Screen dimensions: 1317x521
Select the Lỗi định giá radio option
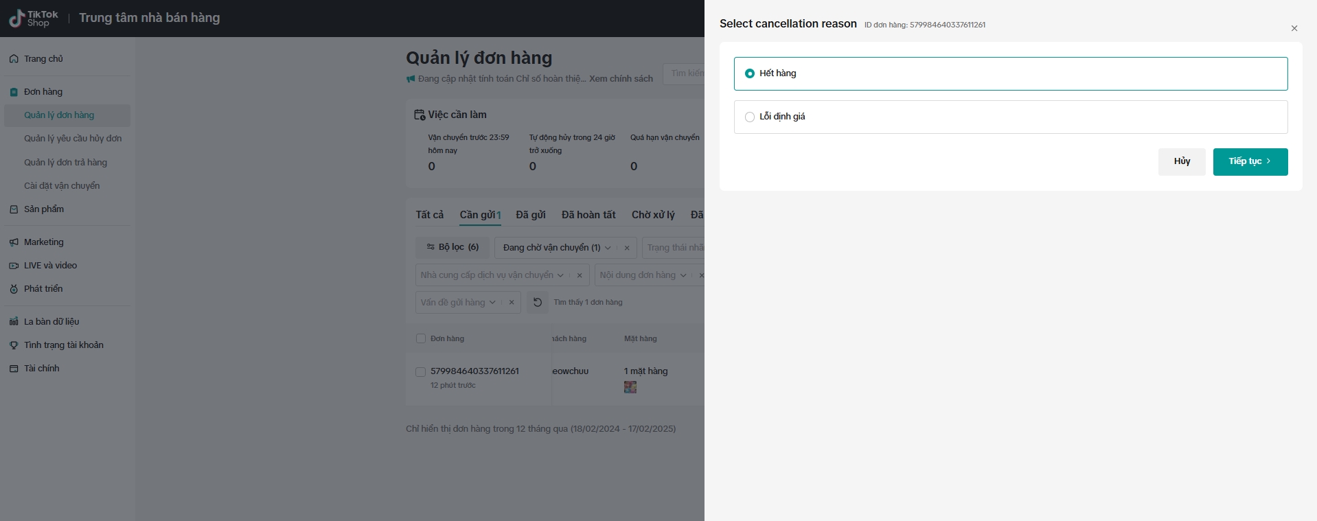click(x=750, y=117)
